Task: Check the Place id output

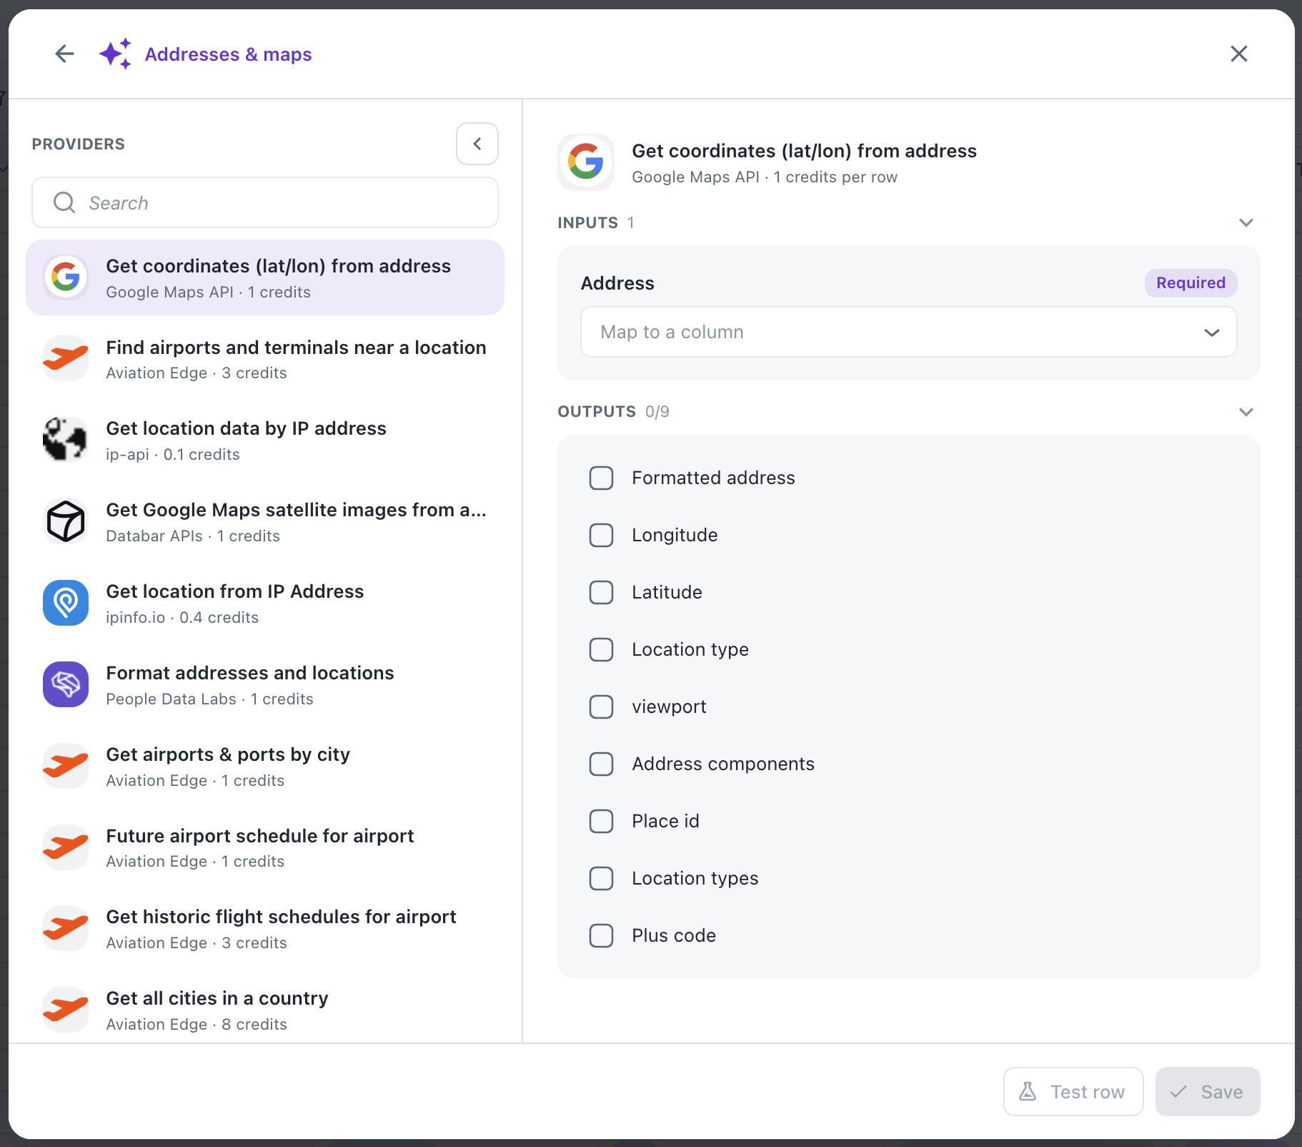Action: tap(601, 821)
